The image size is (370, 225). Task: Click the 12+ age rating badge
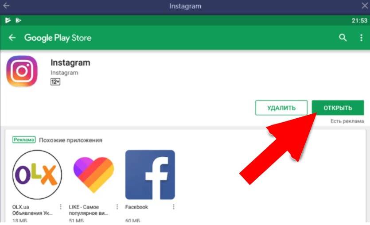(55, 82)
